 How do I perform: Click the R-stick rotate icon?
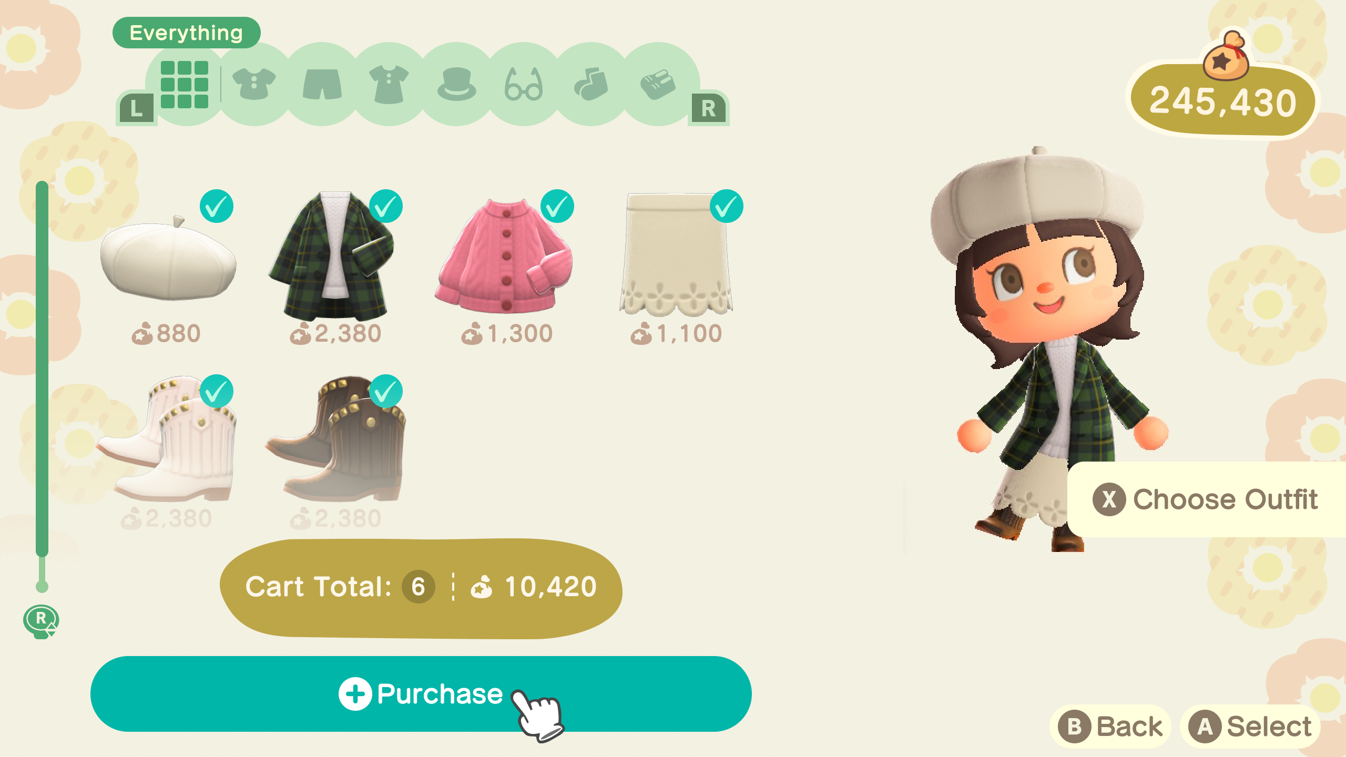coord(41,621)
